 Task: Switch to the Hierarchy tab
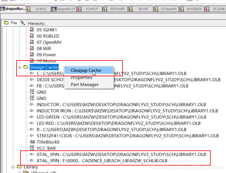pos(33,23)
